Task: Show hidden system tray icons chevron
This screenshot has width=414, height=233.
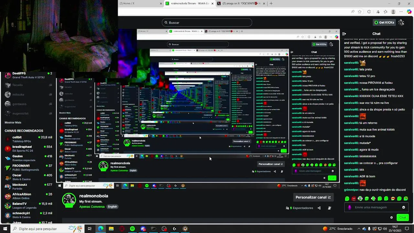Action: tap(359, 229)
